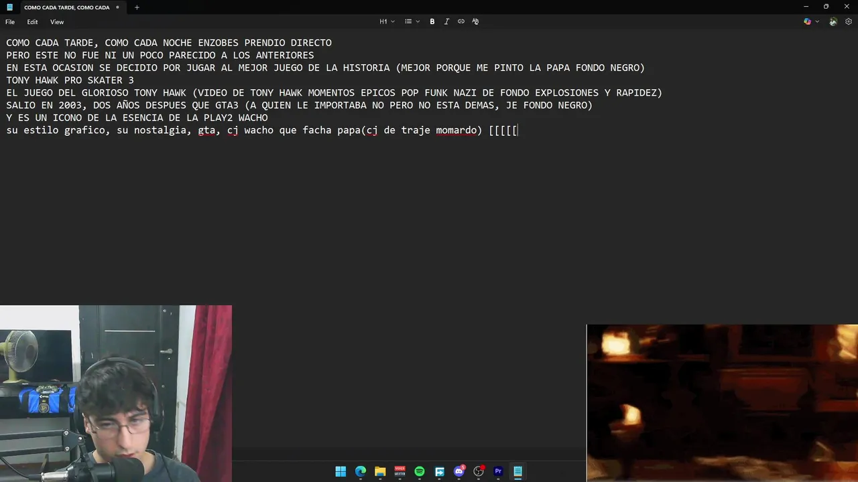Open File Explorer from taskbar
The image size is (858, 482).
tap(380, 471)
